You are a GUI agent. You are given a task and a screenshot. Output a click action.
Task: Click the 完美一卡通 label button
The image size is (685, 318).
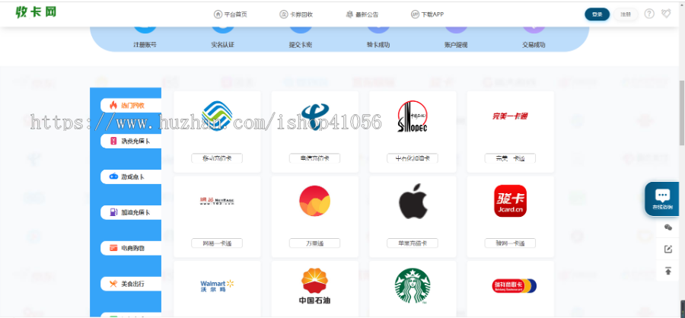click(510, 158)
